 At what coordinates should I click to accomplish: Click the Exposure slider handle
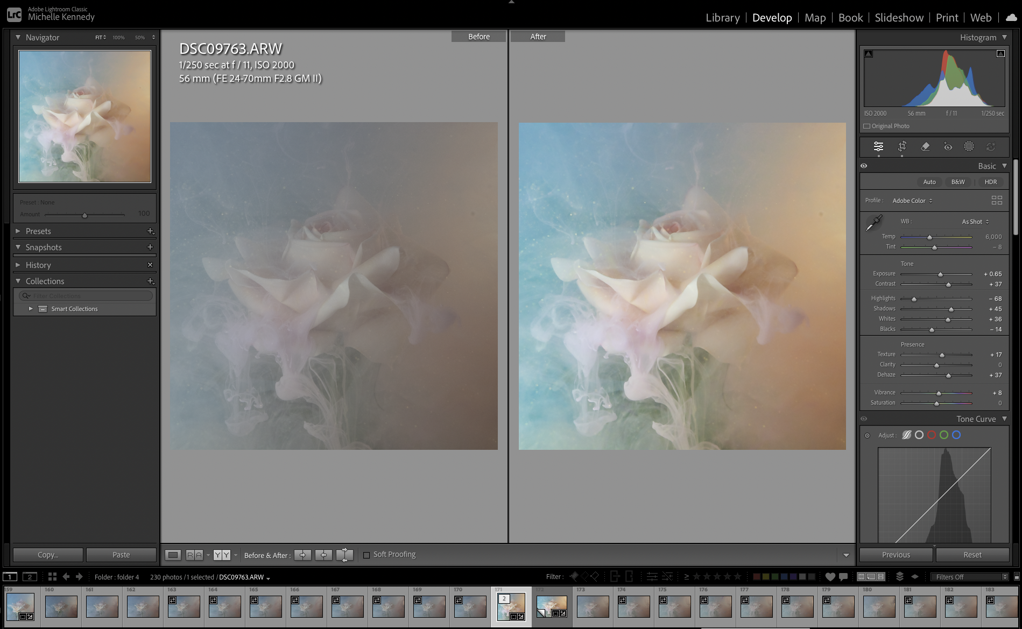(940, 274)
